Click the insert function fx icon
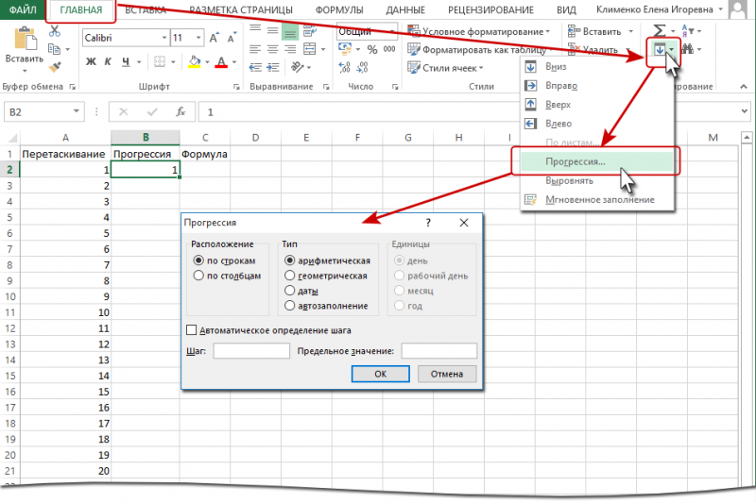The height and width of the screenshot is (503, 756). point(180,111)
